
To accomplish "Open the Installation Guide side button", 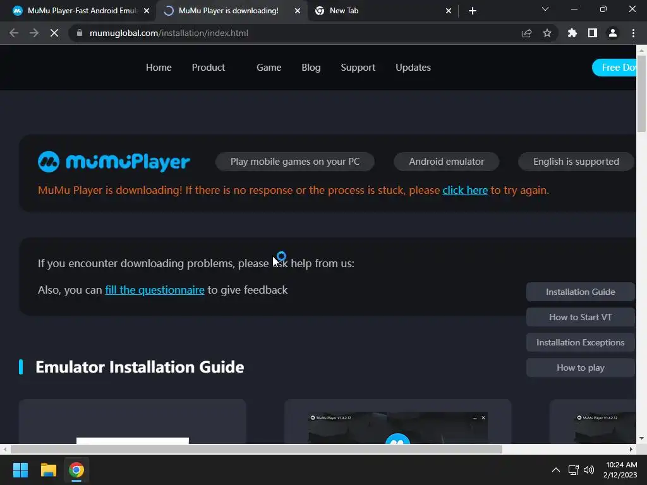I will pyautogui.click(x=580, y=292).
